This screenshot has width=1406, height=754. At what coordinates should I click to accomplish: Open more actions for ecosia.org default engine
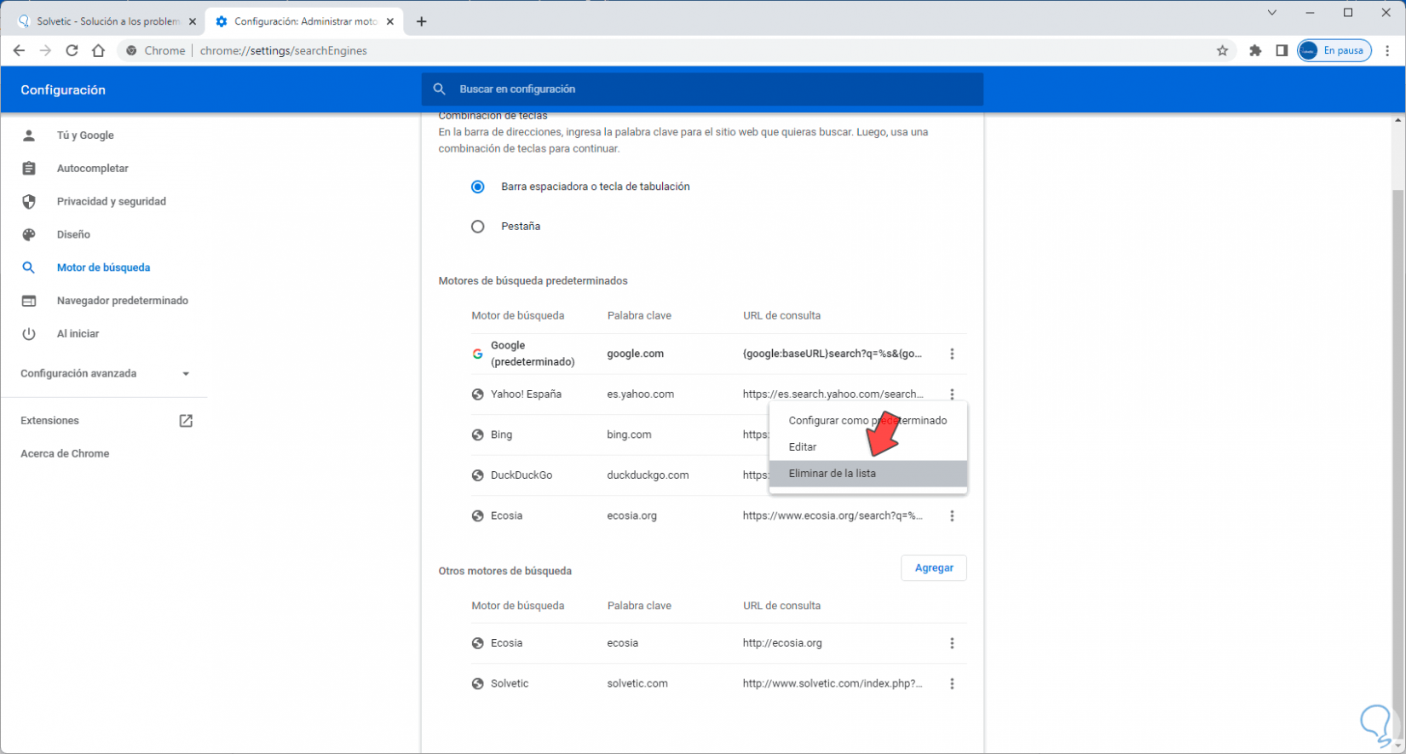[x=952, y=515]
